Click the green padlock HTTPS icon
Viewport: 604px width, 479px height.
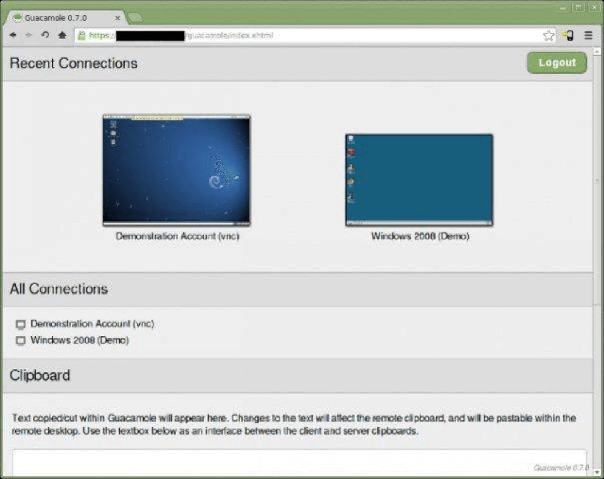[x=81, y=36]
